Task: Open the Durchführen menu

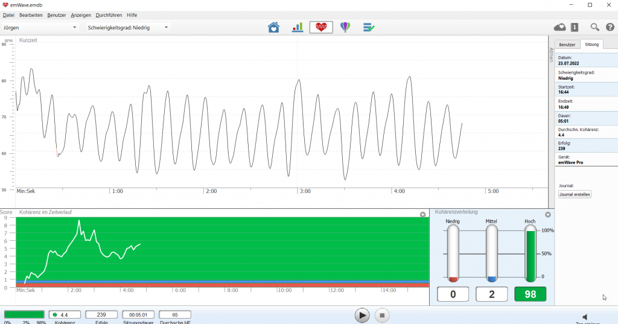Action: click(x=109, y=14)
